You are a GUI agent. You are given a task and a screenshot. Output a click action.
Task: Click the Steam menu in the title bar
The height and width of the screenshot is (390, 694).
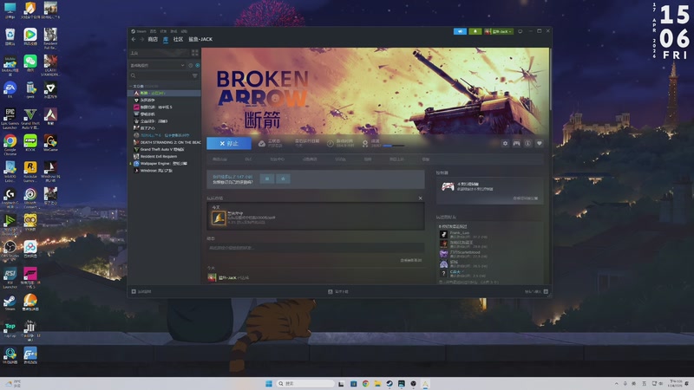click(x=139, y=31)
